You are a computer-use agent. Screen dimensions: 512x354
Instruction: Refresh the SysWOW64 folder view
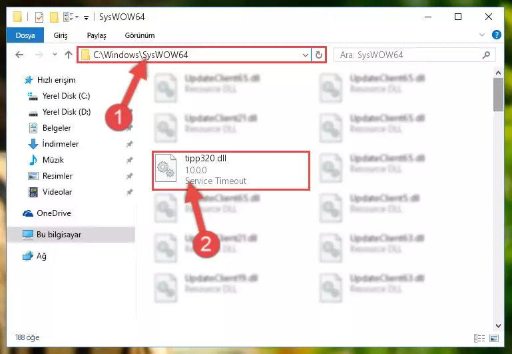(x=319, y=55)
